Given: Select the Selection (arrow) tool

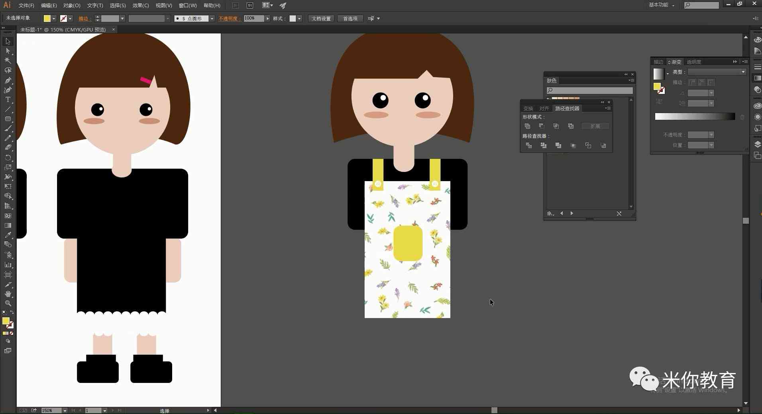Looking at the screenshot, I should [x=8, y=41].
